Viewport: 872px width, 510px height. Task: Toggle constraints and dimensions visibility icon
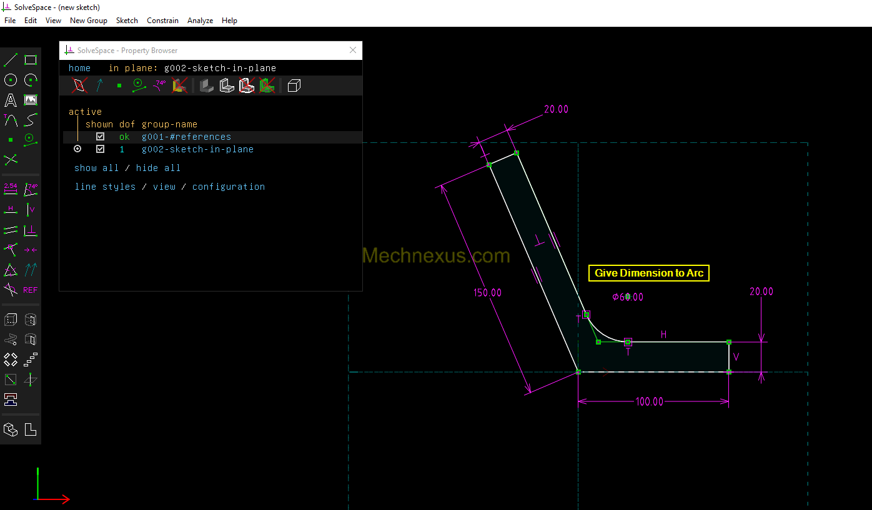point(159,86)
